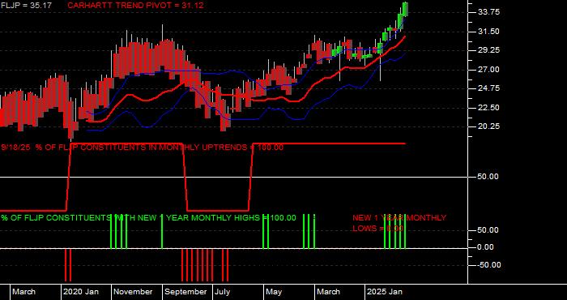This screenshot has height=300, width=567.
Task: Click the 33.75 price axis label
Action: click(488, 12)
